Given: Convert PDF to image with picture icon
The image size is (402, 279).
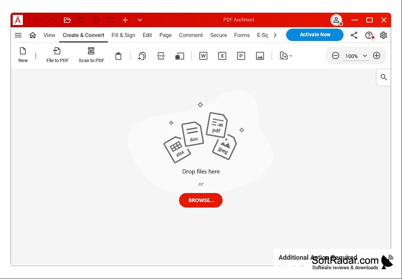Looking at the screenshot, I should (260, 56).
